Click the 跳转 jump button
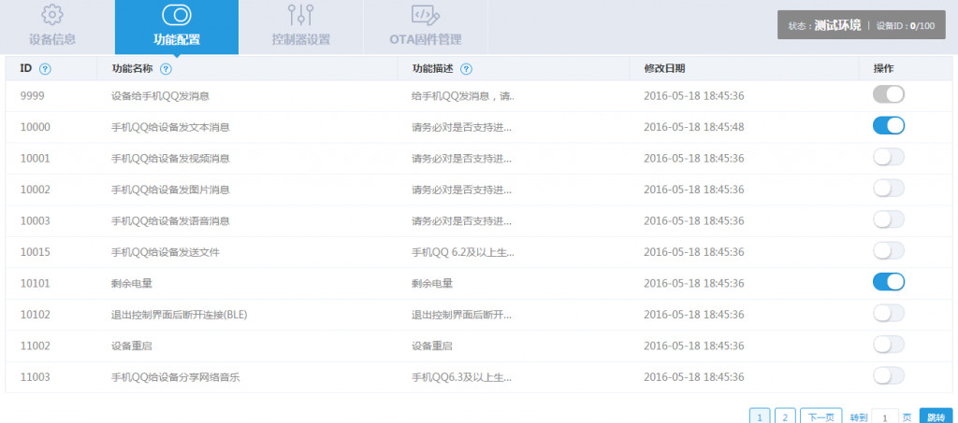The width and height of the screenshot is (958, 423). coord(936,416)
